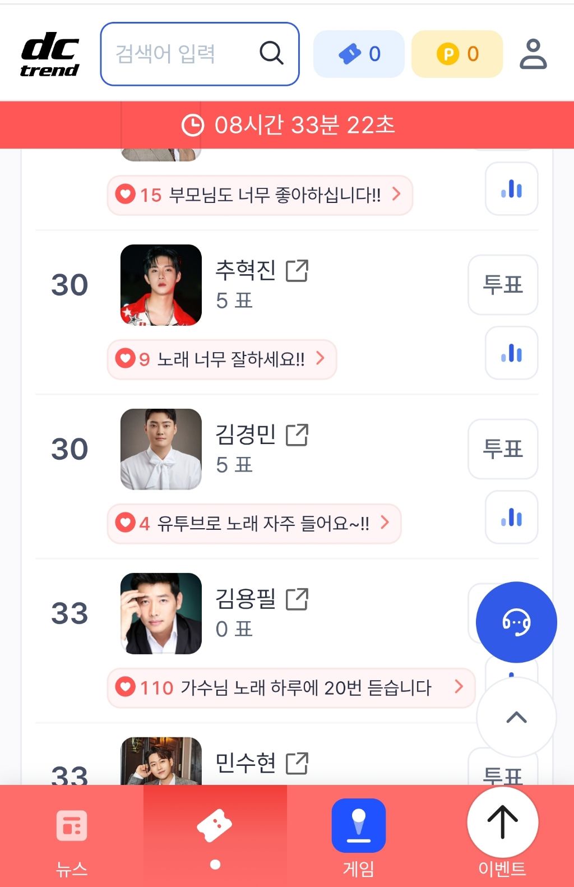
Task: Expand the 유투브로 노래 자주 들어요 comment
Action: point(254,523)
